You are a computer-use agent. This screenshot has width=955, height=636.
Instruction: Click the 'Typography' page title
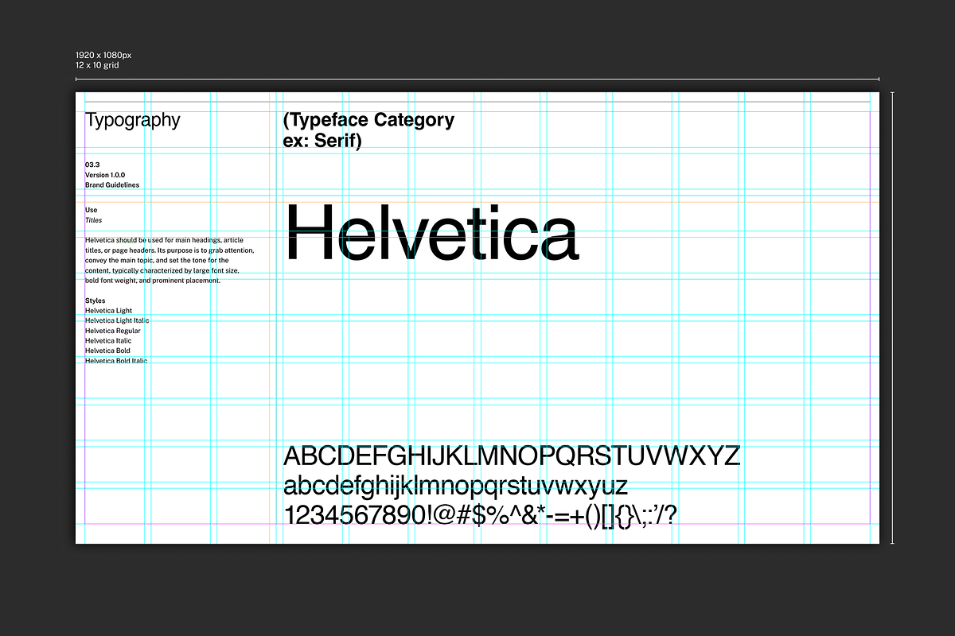[133, 121]
